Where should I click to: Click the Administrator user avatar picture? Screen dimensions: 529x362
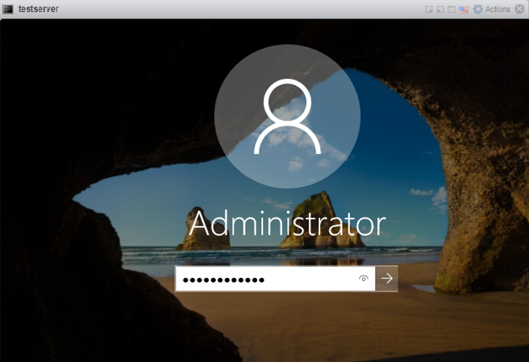(287, 116)
